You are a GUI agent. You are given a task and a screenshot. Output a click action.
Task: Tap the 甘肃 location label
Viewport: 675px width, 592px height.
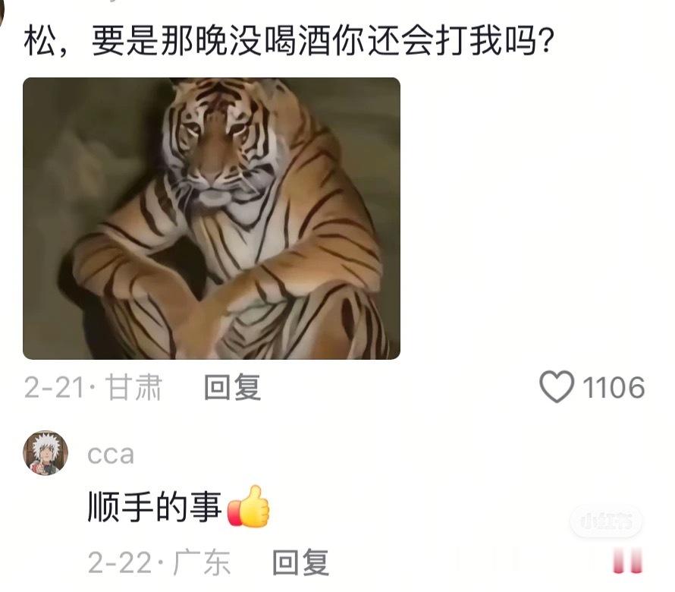(x=134, y=387)
